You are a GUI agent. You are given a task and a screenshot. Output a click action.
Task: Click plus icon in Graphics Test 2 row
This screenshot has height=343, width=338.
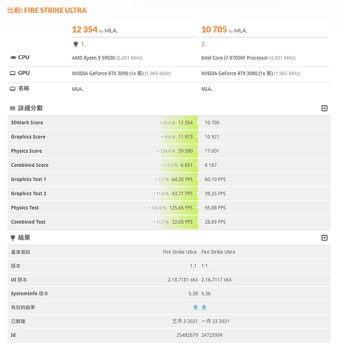point(198,194)
